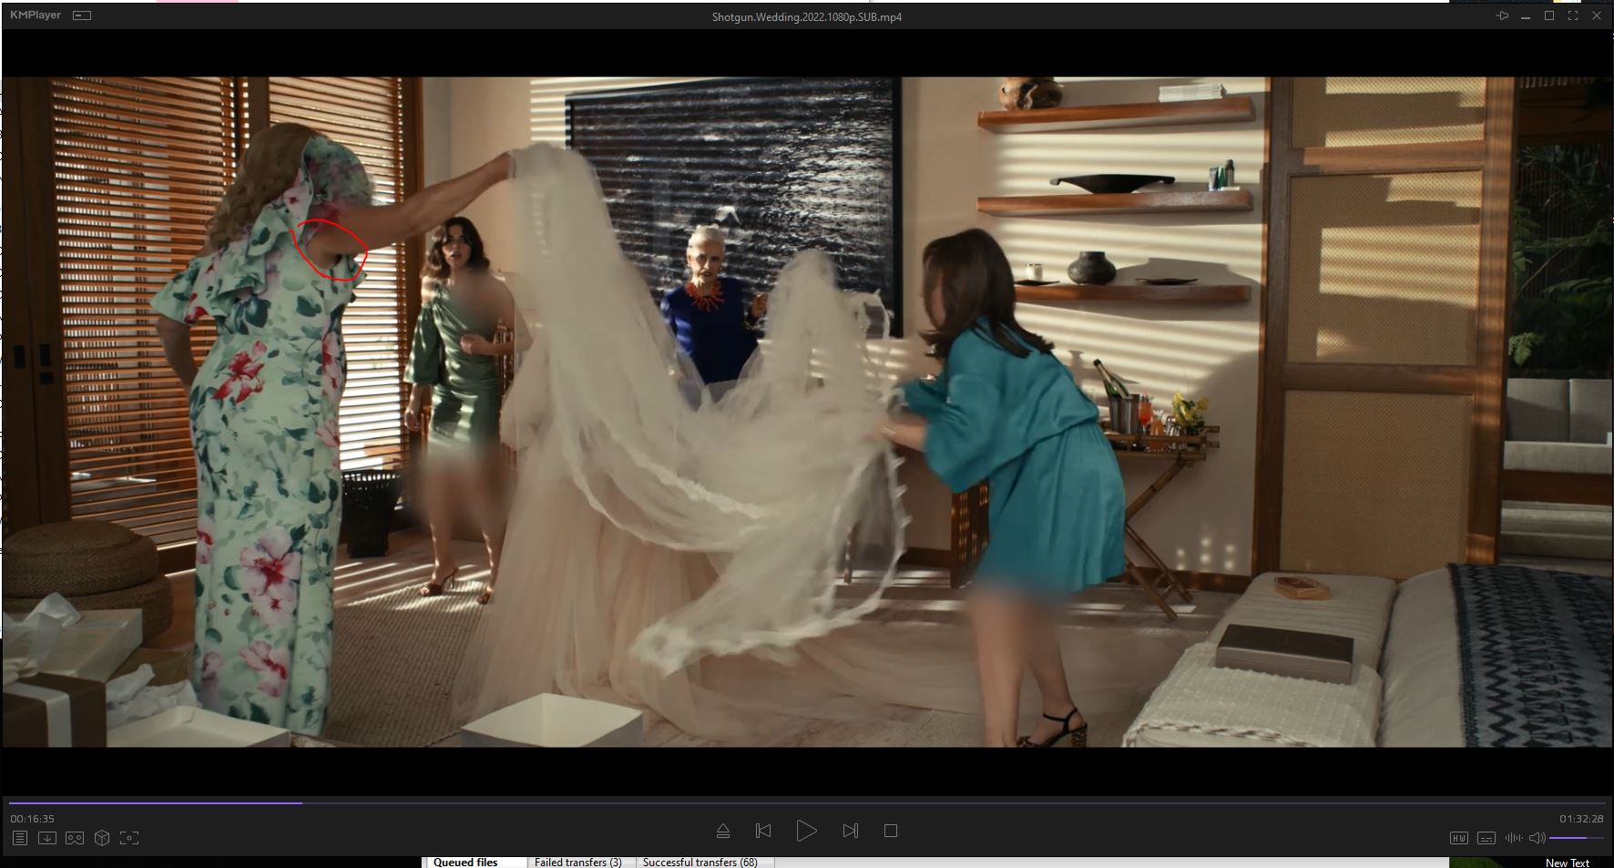Open the playlist panel icon
The image size is (1614, 868).
[x=19, y=838]
